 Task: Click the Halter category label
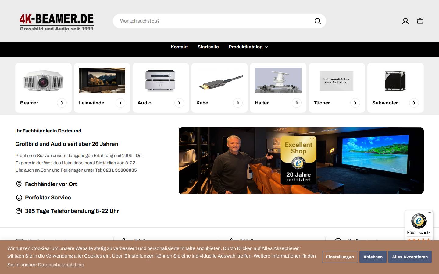pyautogui.click(x=262, y=103)
